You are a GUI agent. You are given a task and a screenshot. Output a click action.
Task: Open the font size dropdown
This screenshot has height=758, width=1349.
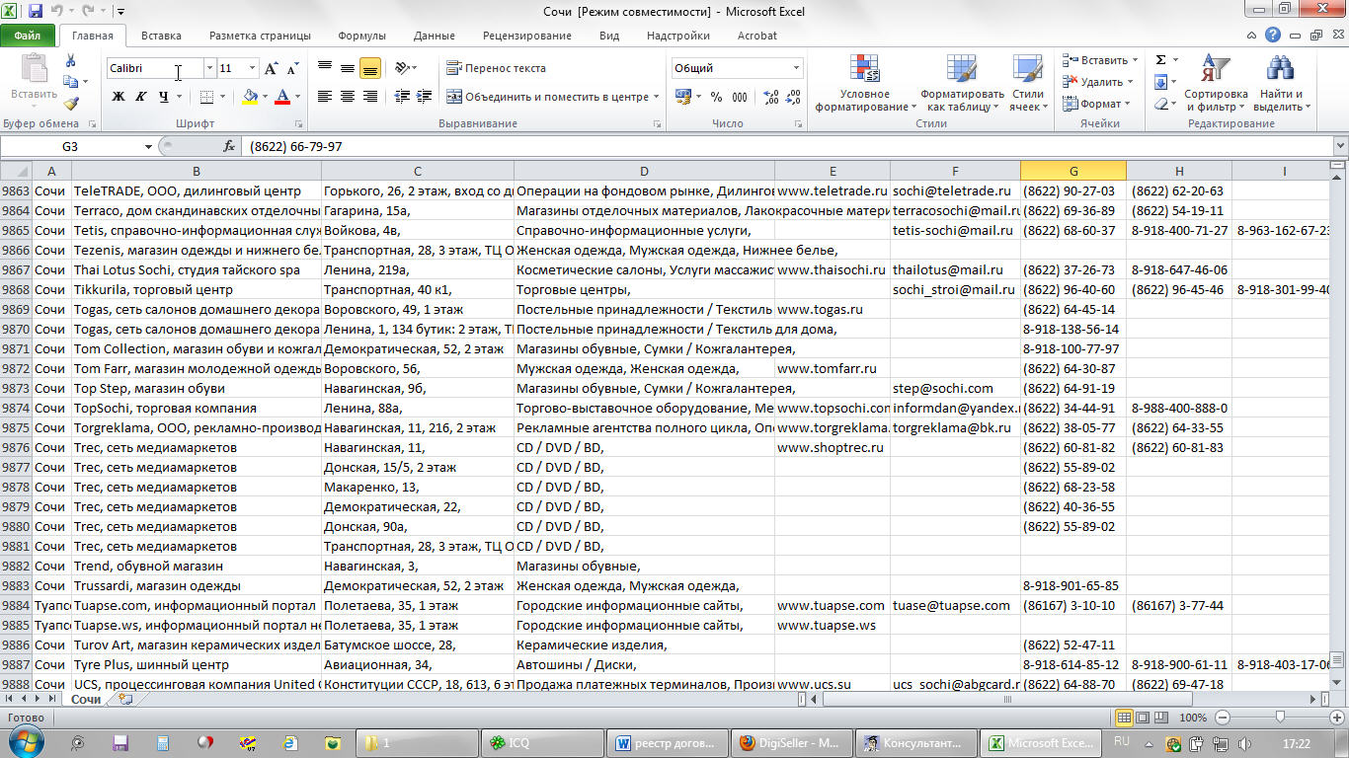click(x=252, y=68)
